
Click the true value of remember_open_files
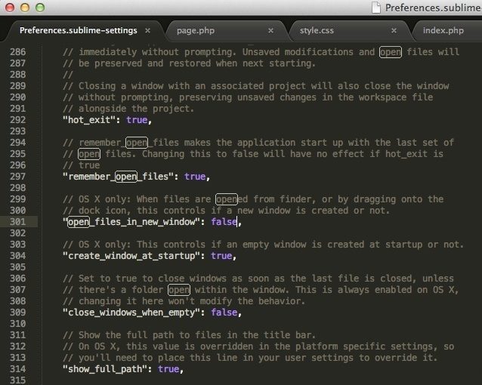195,177
